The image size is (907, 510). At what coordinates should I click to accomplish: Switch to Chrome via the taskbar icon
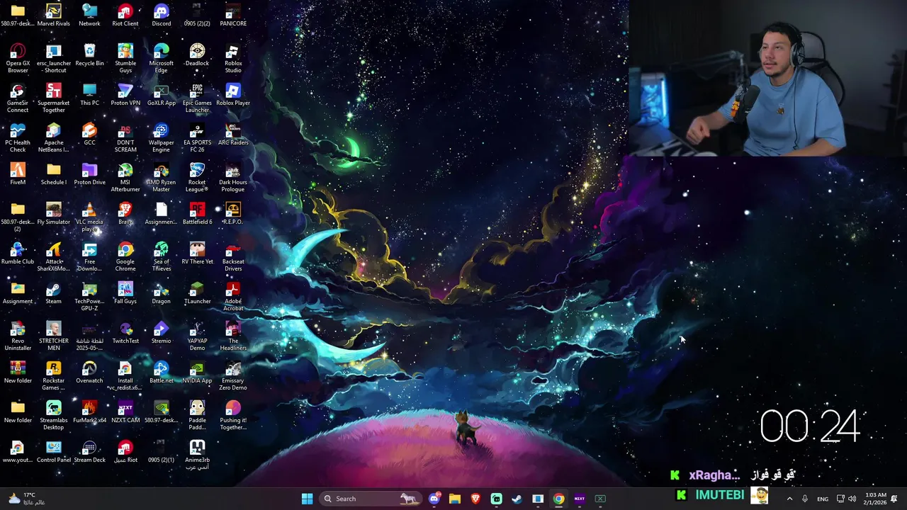[x=558, y=499]
